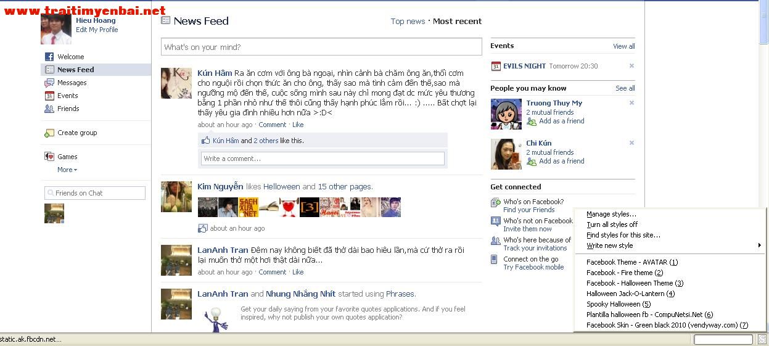769x346 pixels.
Task: Click the Who's here because of you icon
Action: pyautogui.click(x=495, y=241)
